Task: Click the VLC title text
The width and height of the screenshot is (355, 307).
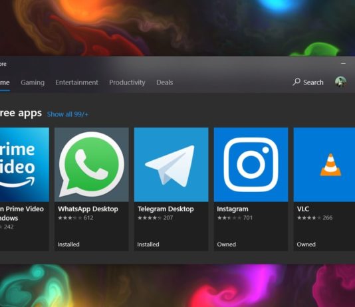Action: pyautogui.click(x=302, y=209)
